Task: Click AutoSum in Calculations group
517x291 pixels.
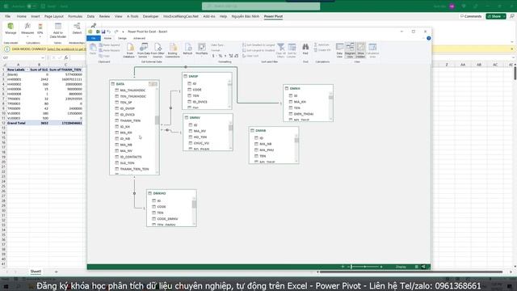Action: pyautogui.click(x=322, y=45)
